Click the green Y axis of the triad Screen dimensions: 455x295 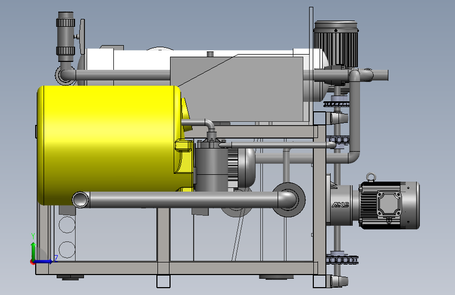click(34, 251)
